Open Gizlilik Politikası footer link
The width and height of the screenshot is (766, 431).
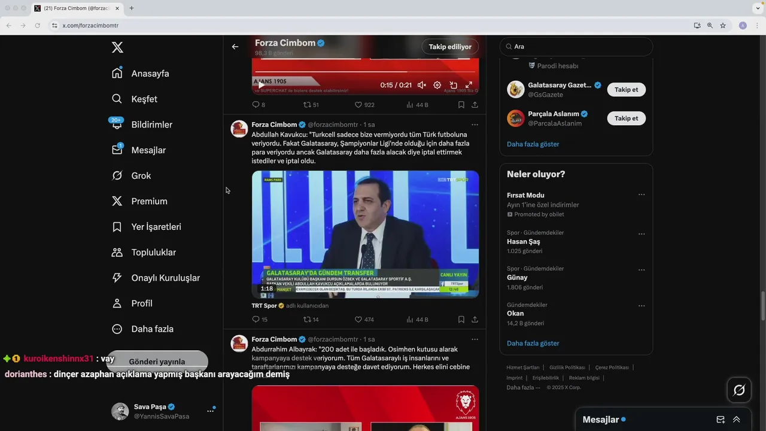567,368
